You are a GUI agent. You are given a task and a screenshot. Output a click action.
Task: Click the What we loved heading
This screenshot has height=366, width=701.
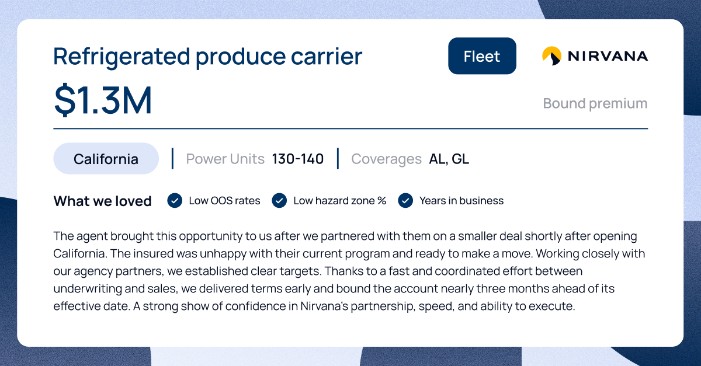click(103, 201)
